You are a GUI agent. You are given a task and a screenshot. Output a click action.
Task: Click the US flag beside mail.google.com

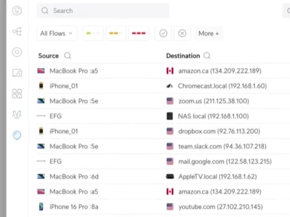pyautogui.click(x=170, y=161)
